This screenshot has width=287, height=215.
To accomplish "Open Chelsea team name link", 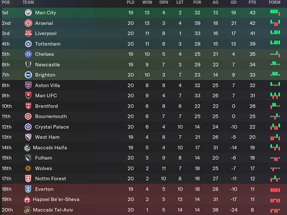I will coord(44,54).
